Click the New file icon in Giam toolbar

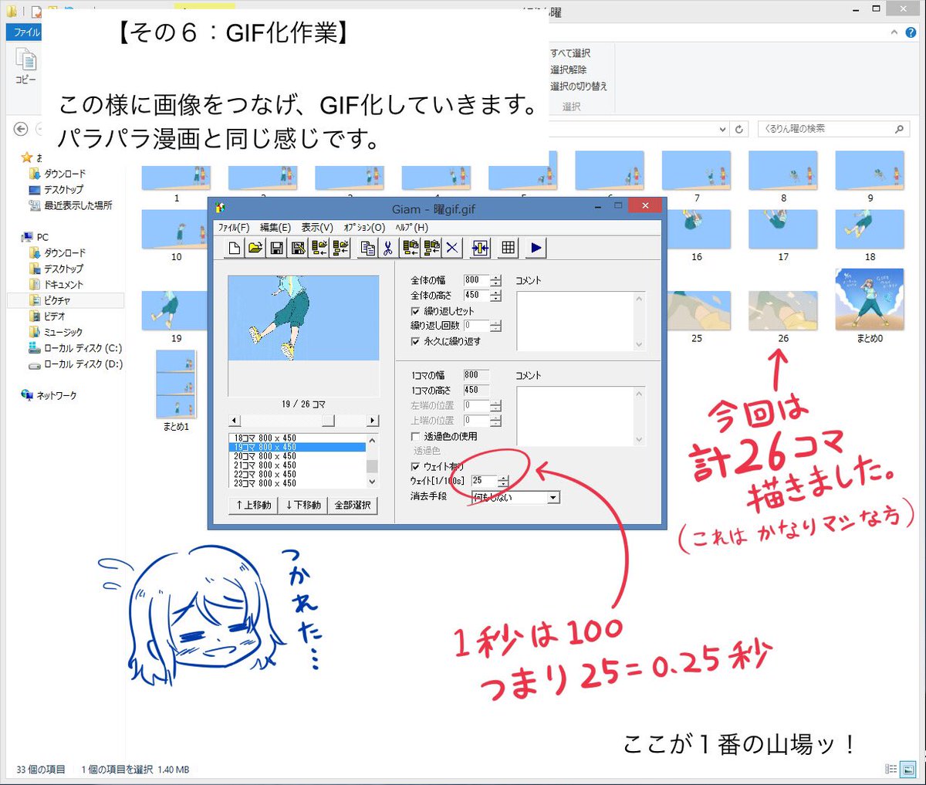[235, 248]
